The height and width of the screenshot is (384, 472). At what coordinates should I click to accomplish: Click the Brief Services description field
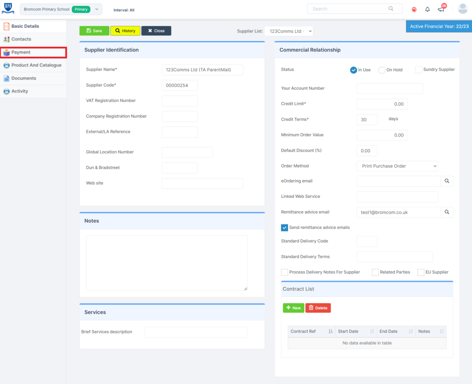196,332
